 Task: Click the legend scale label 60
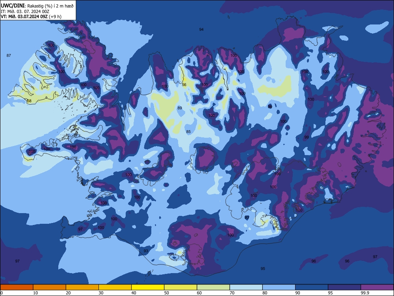click(199, 293)
